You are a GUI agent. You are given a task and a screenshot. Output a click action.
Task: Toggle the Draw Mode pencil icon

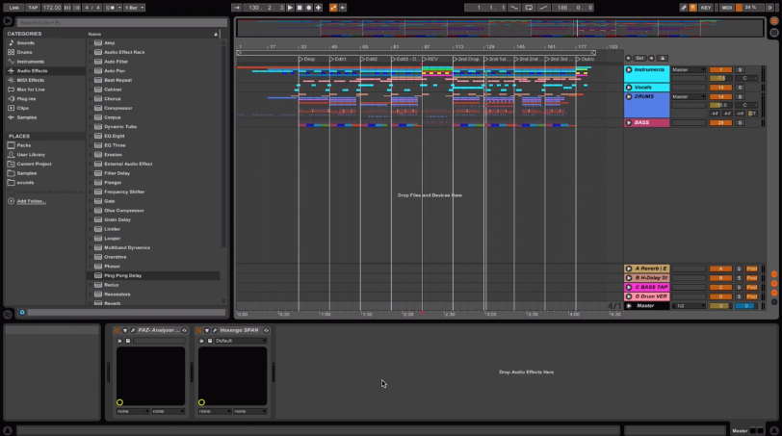[x=683, y=8]
